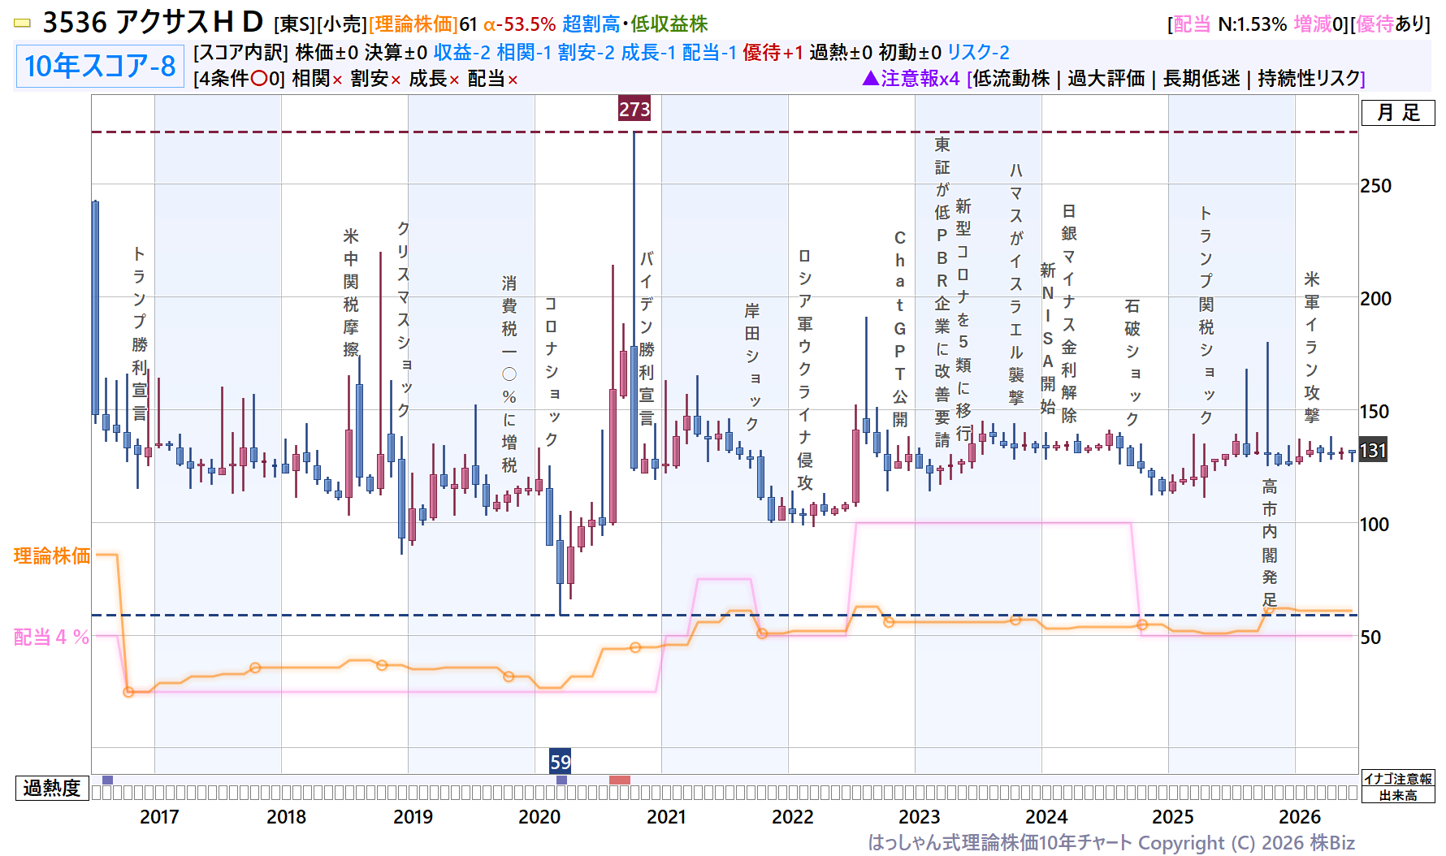Click the 成長-1 score item
This screenshot has width=1446, height=856.
[648, 53]
